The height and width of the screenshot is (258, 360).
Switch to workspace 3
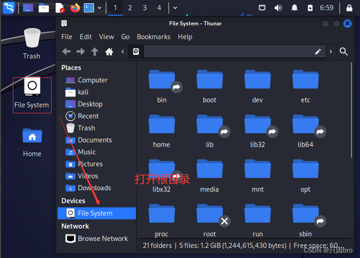[x=145, y=8]
